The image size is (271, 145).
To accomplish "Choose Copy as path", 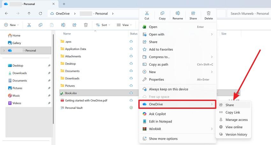I will 178,64.
